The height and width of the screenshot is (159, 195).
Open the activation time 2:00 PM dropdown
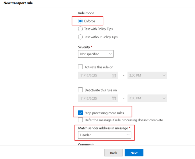click(147, 75)
